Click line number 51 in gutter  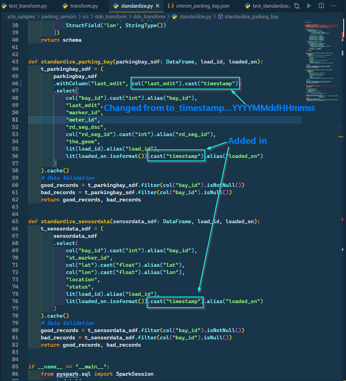[x=15, y=120]
